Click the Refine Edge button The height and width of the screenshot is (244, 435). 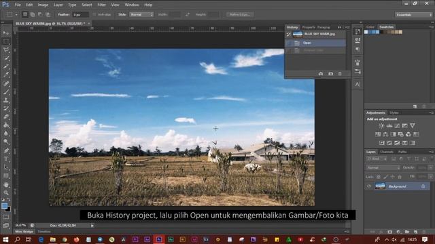240,14
